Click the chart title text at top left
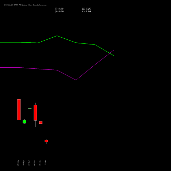The image size is (171, 171). click(25, 5)
